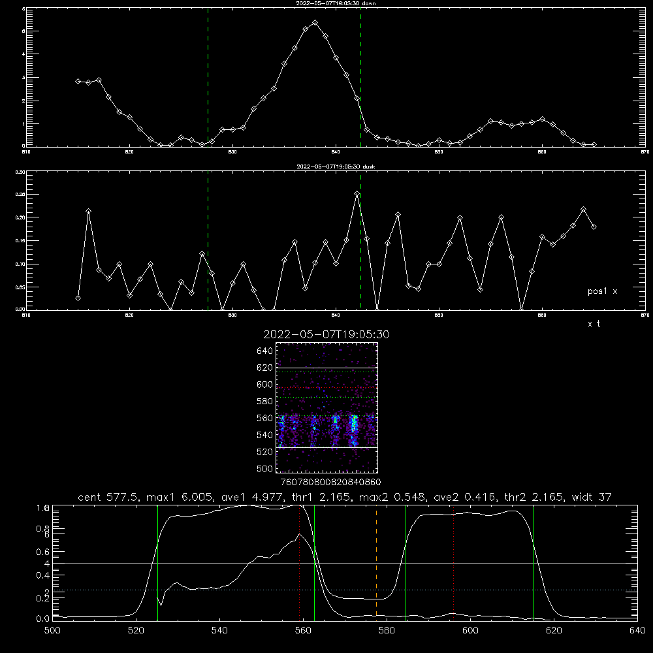Click x-axis label '580' of the bottom profile plot

387,631
